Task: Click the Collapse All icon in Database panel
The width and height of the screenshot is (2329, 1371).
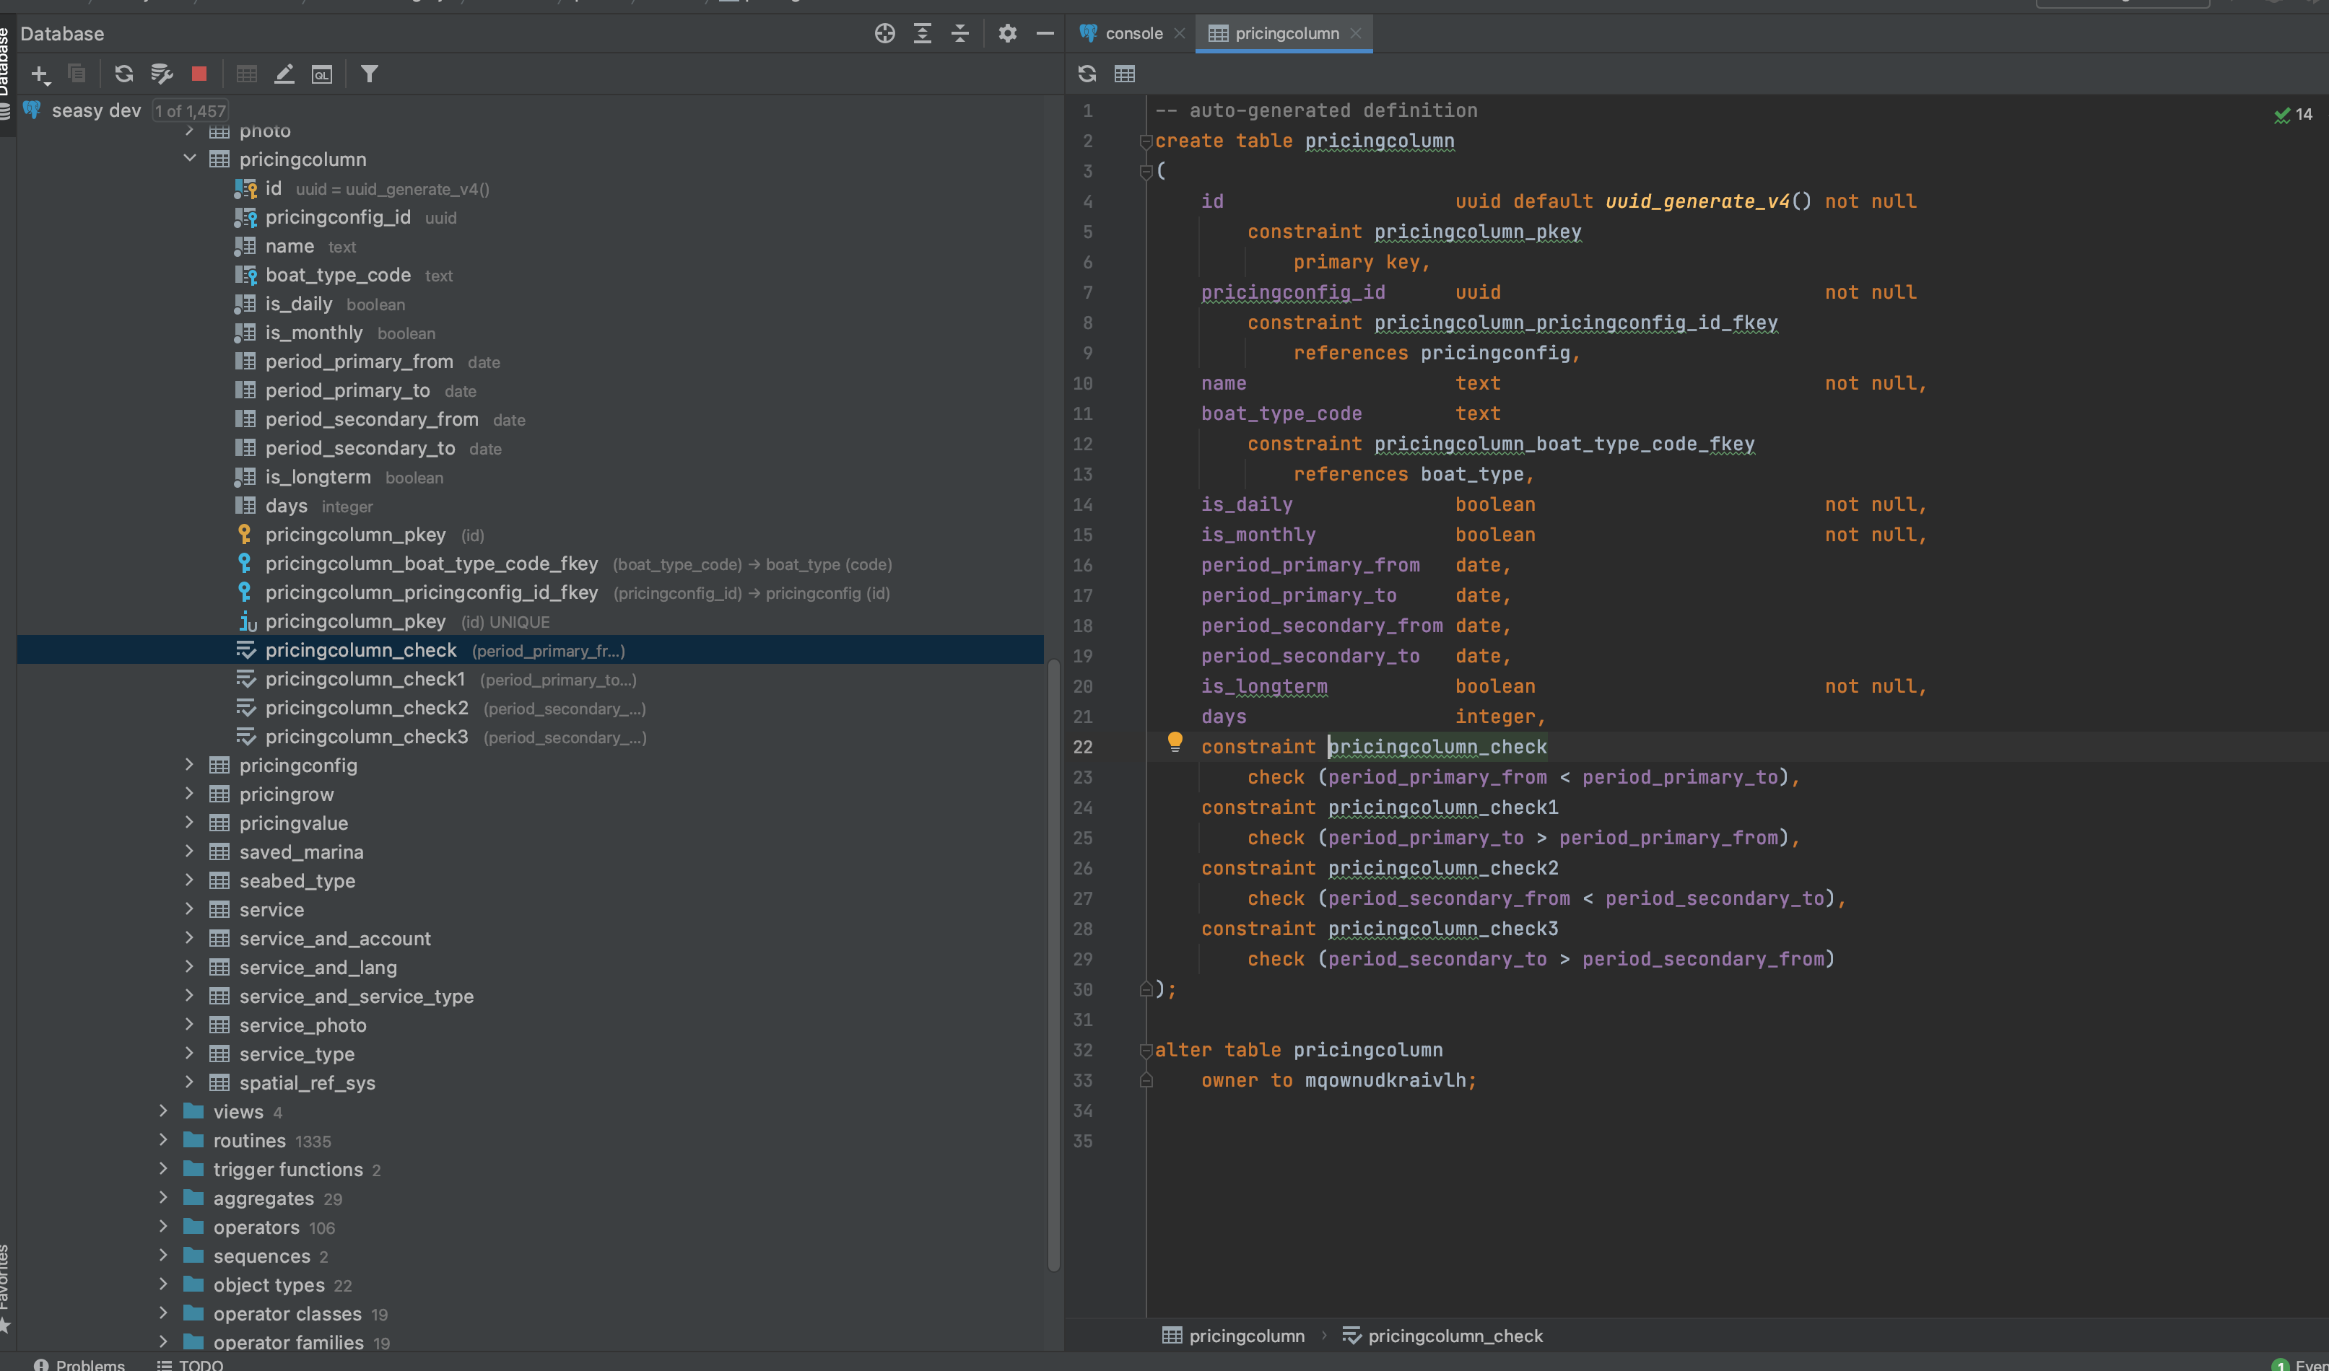Action: click(960, 33)
